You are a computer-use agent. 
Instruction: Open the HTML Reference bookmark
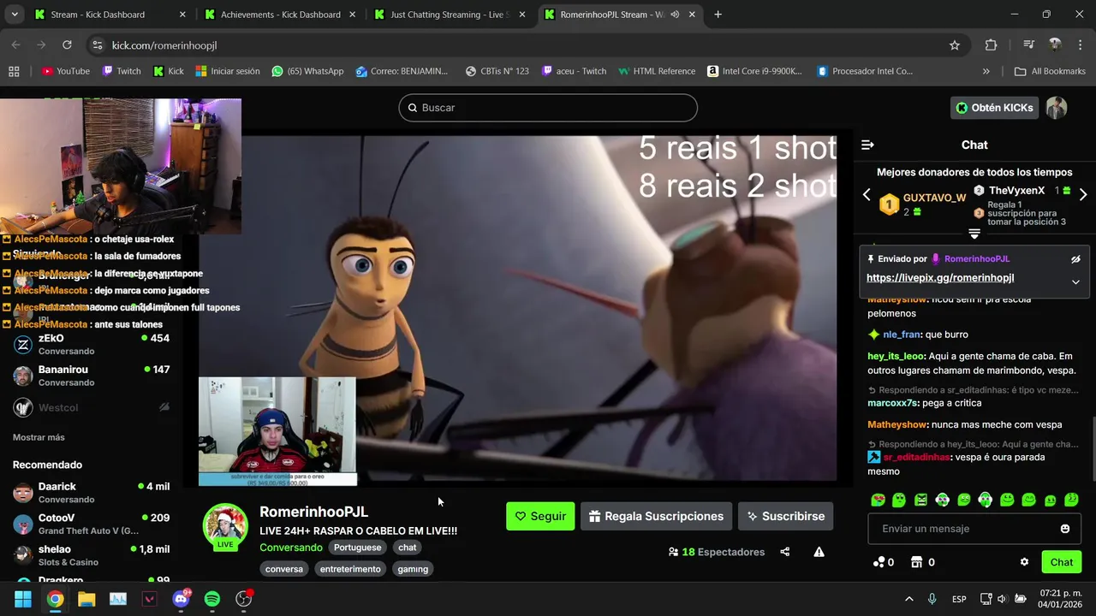click(x=657, y=71)
